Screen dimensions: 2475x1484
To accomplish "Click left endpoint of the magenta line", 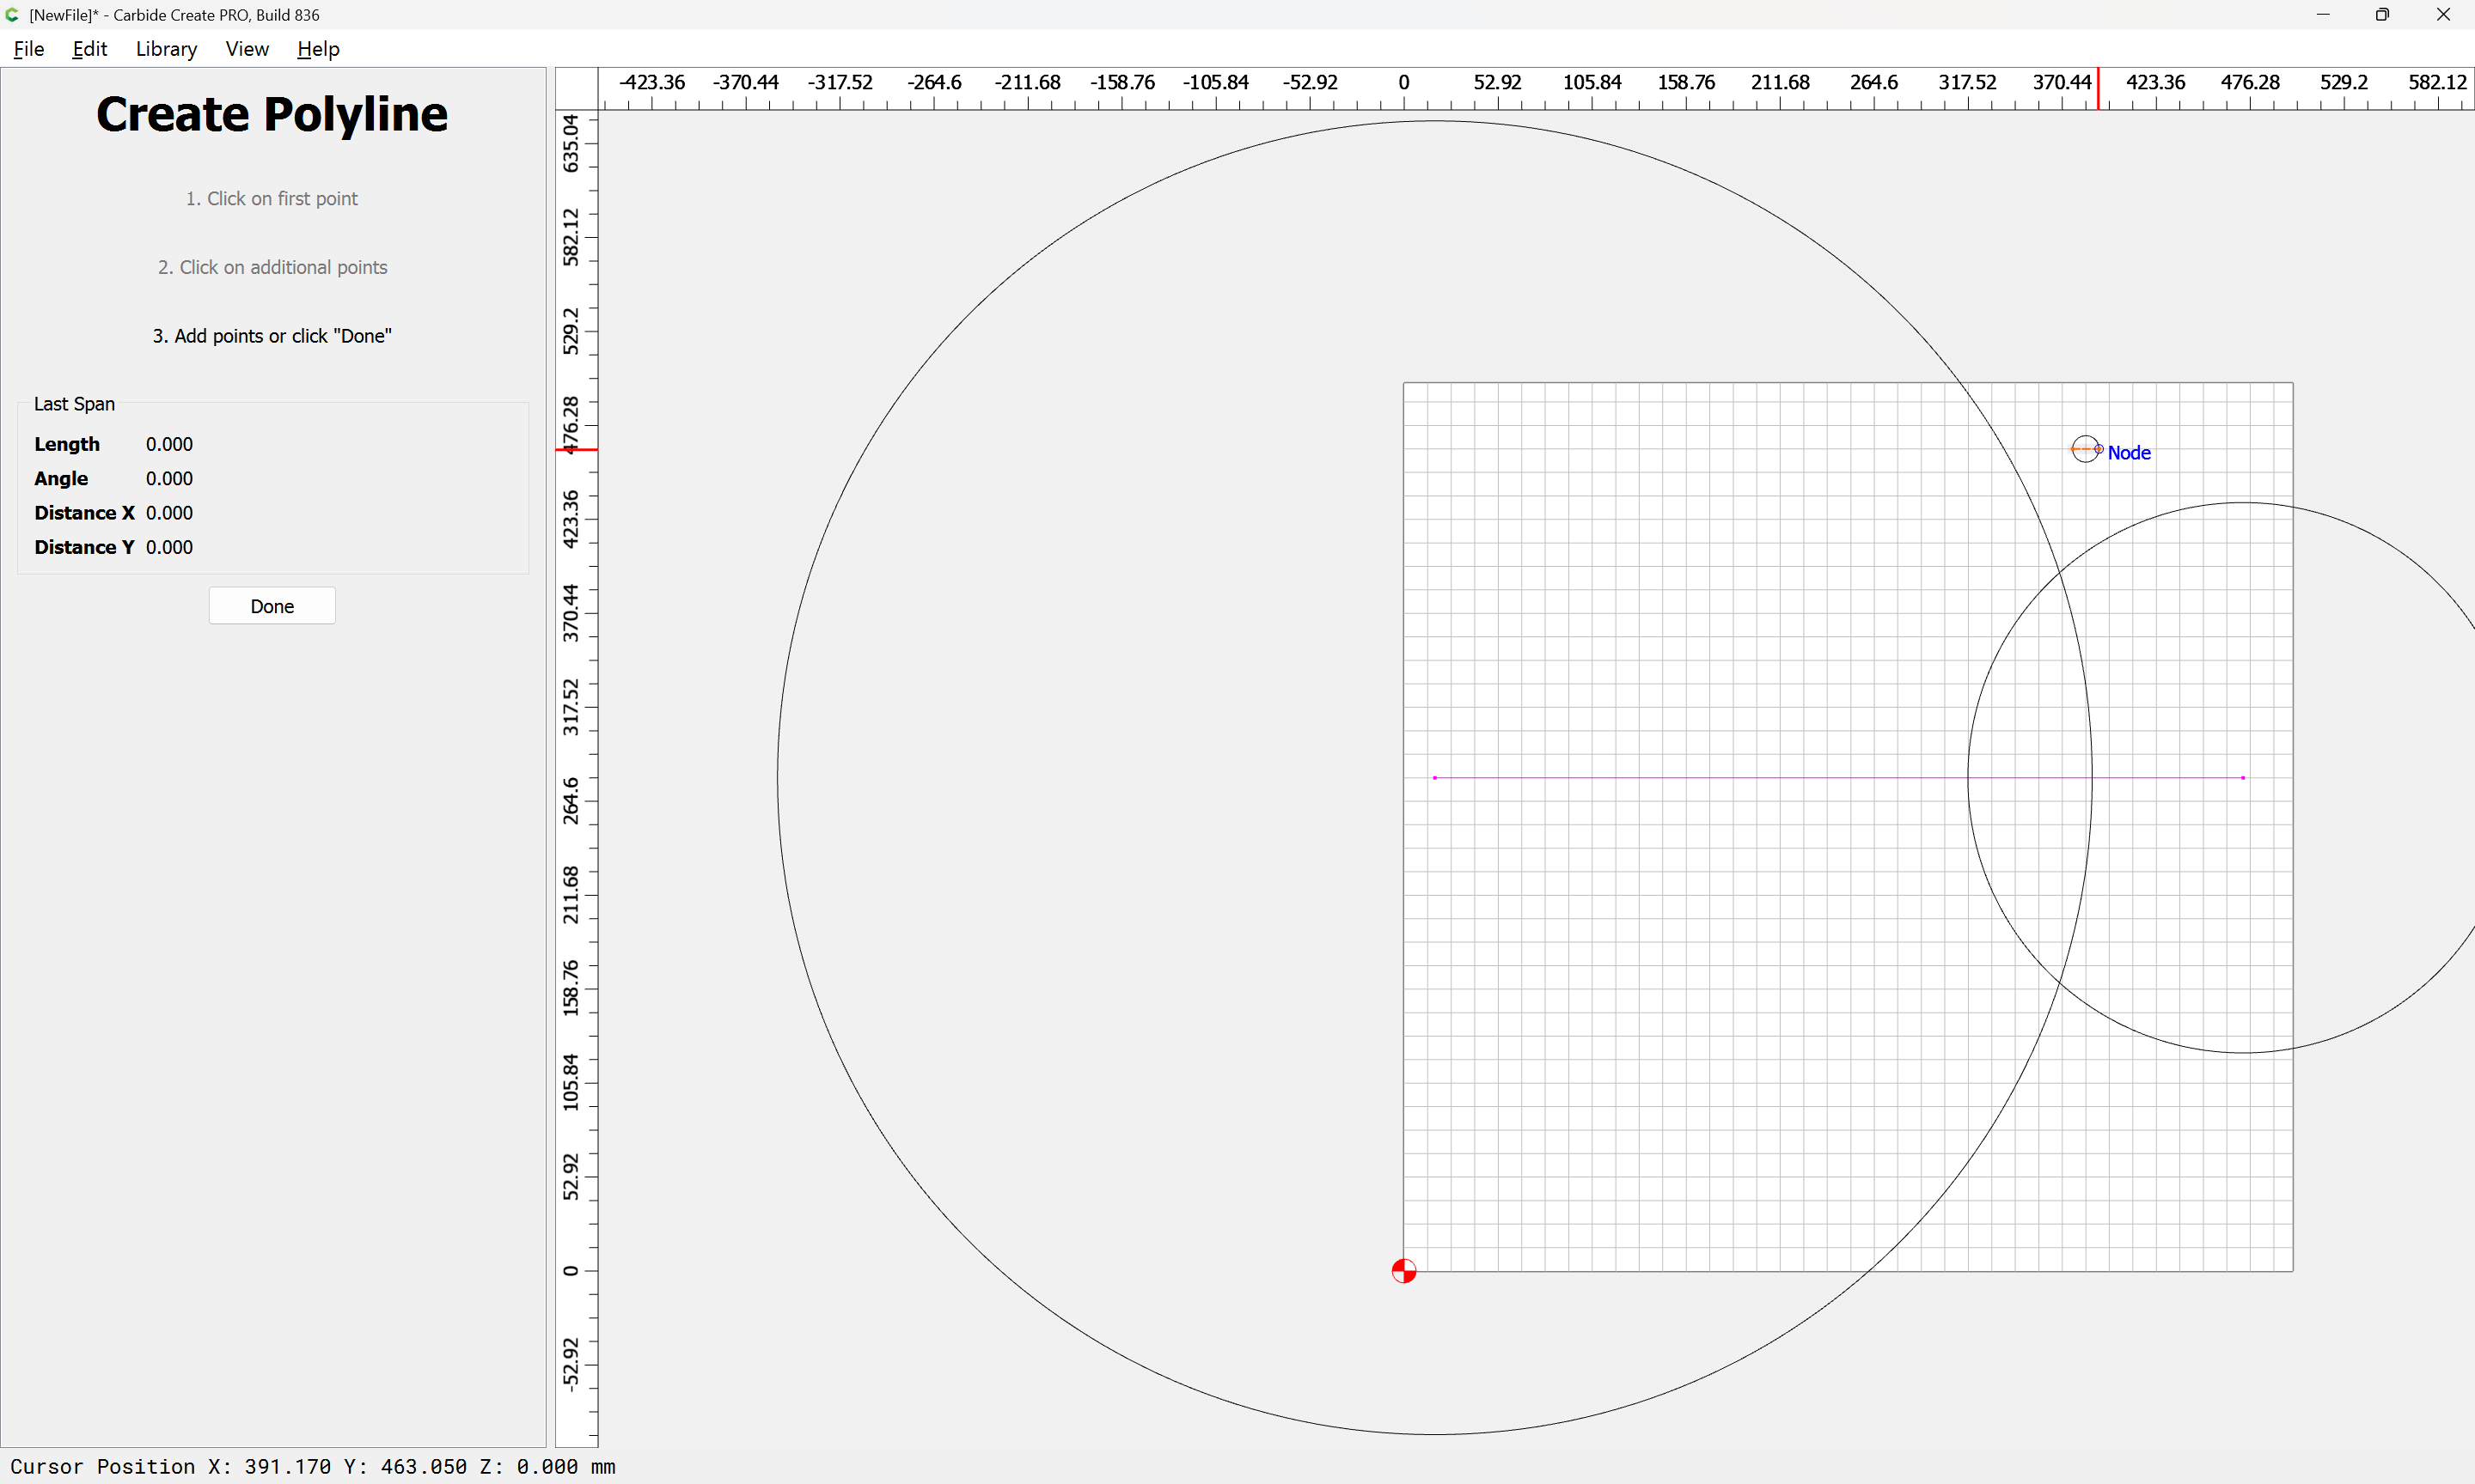I will [x=1434, y=777].
